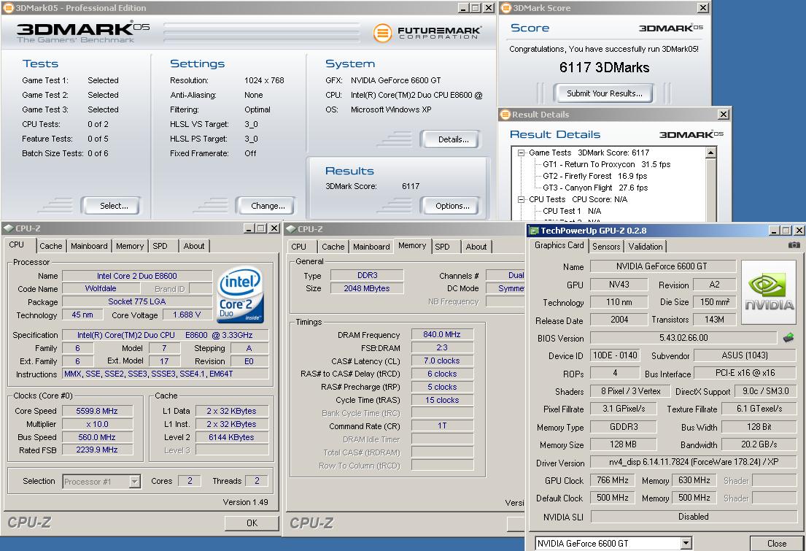Screen dimensions: 806x551
Task: Click Submit Your Results button
Action: tap(605, 93)
